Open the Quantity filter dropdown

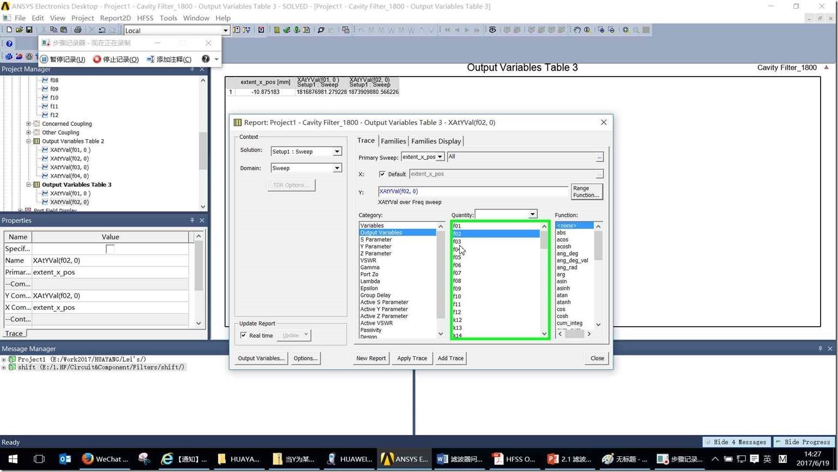(532, 214)
